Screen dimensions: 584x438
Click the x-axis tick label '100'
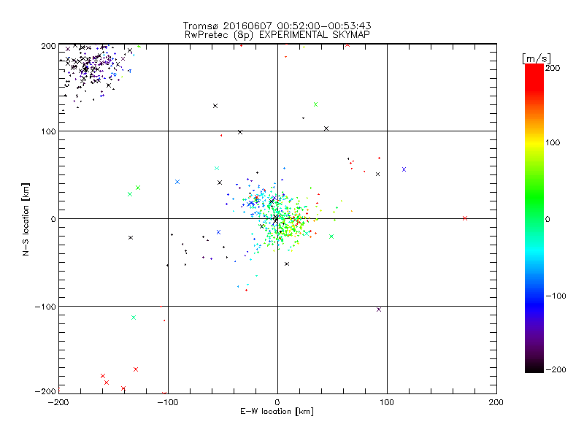[387, 402]
